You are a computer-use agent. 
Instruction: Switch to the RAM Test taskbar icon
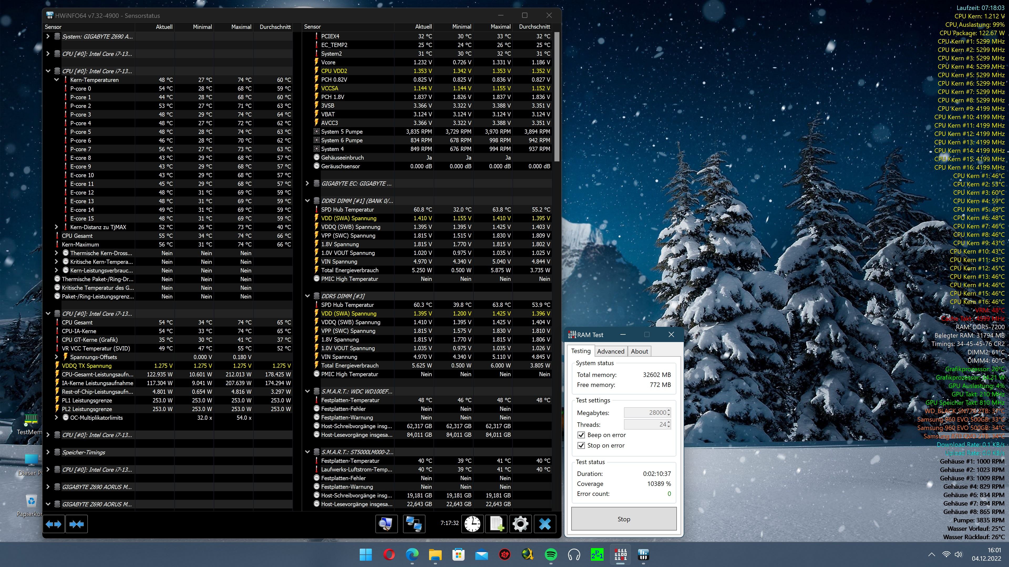620,554
